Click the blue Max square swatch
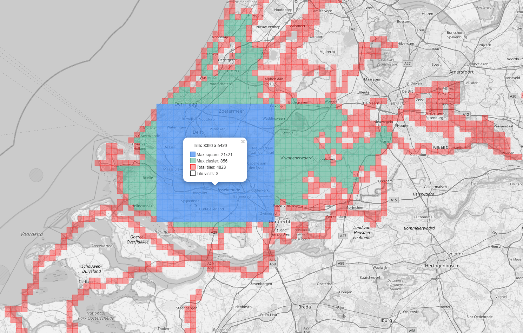Viewport: 523px width, 333px height. click(x=193, y=154)
